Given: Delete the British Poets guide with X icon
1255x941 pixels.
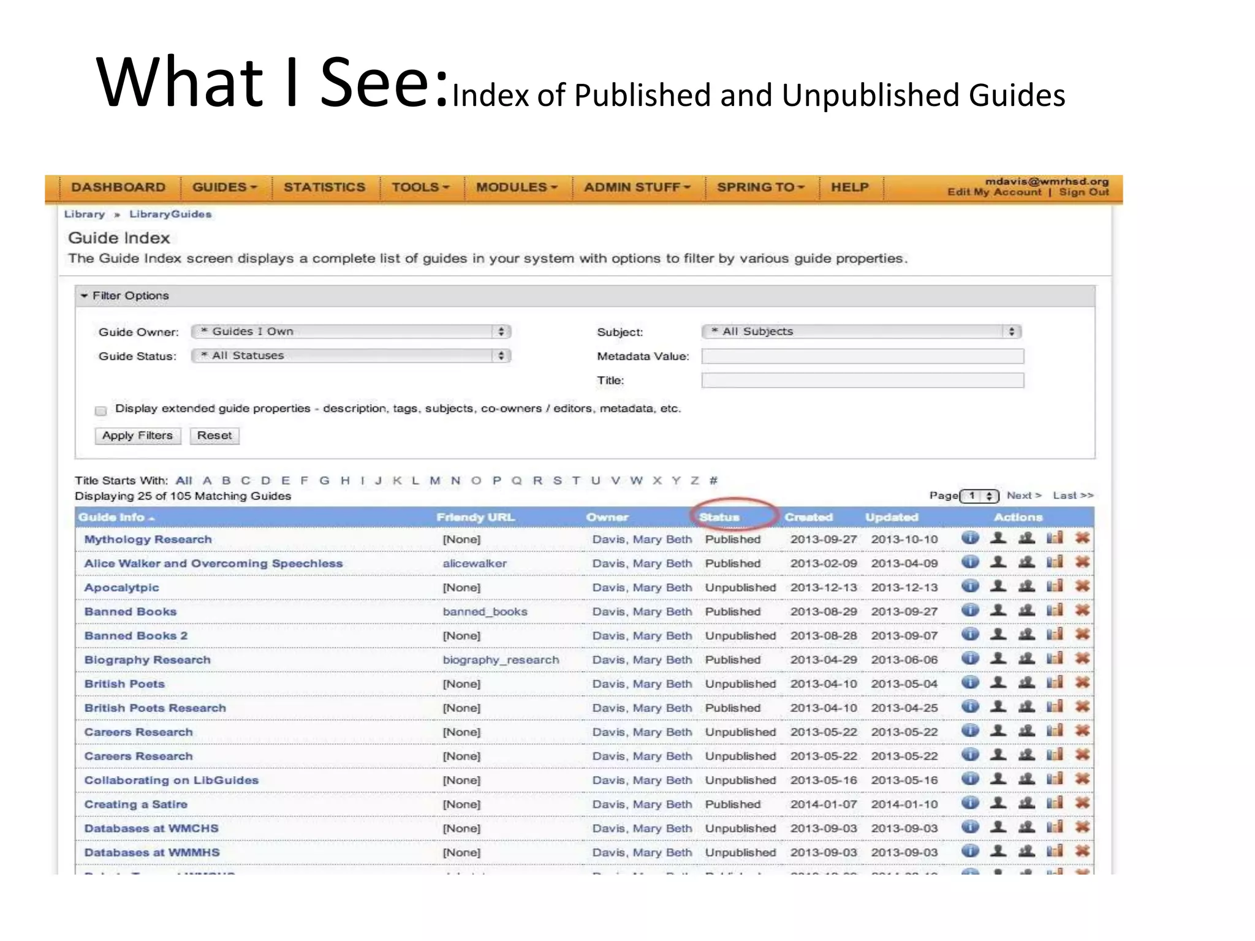Looking at the screenshot, I should coord(1083,682).
